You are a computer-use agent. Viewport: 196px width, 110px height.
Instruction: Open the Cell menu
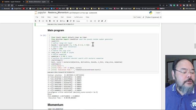[62, 17]
